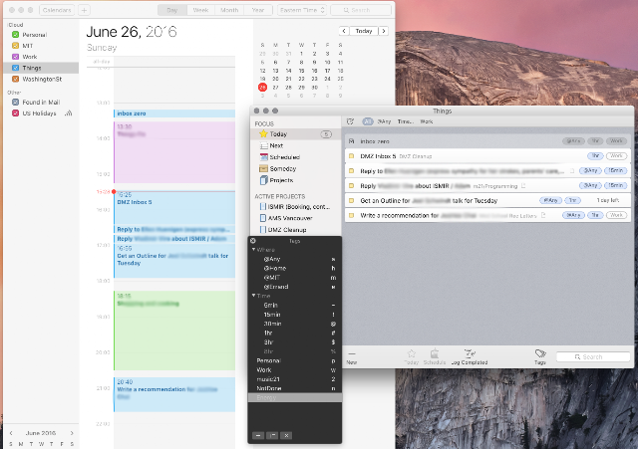Image resolution: width=638 pixels, height=449 pixels.
Task: Uncheck the Things calendar checkbox
Action: (x=16, y=68)
